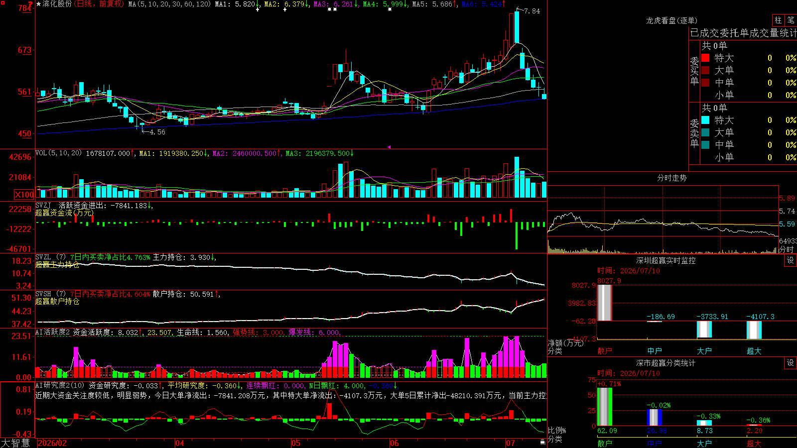This screenshot has width=797, height=448.
Task: Click the small red square icon at top-left corner
Action: point(2,2)
